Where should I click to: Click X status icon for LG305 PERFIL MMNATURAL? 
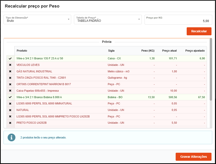(x=10, y=104)
